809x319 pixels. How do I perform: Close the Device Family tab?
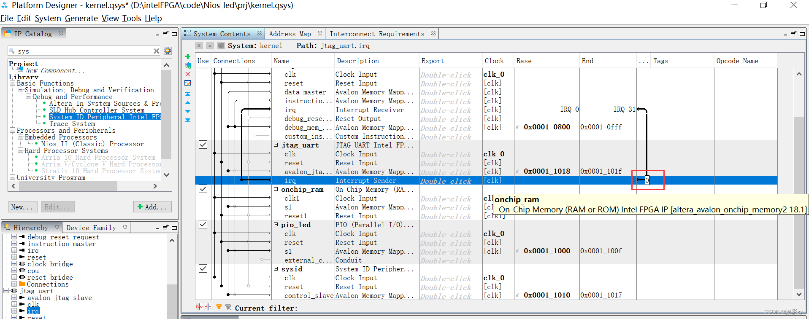tap(125, 227)
